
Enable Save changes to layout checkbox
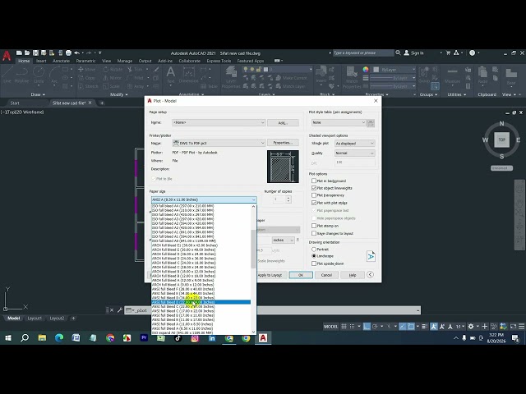click(314, 233)
